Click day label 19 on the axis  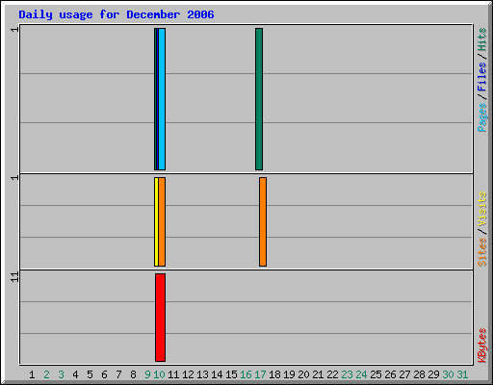coord(289,374)
